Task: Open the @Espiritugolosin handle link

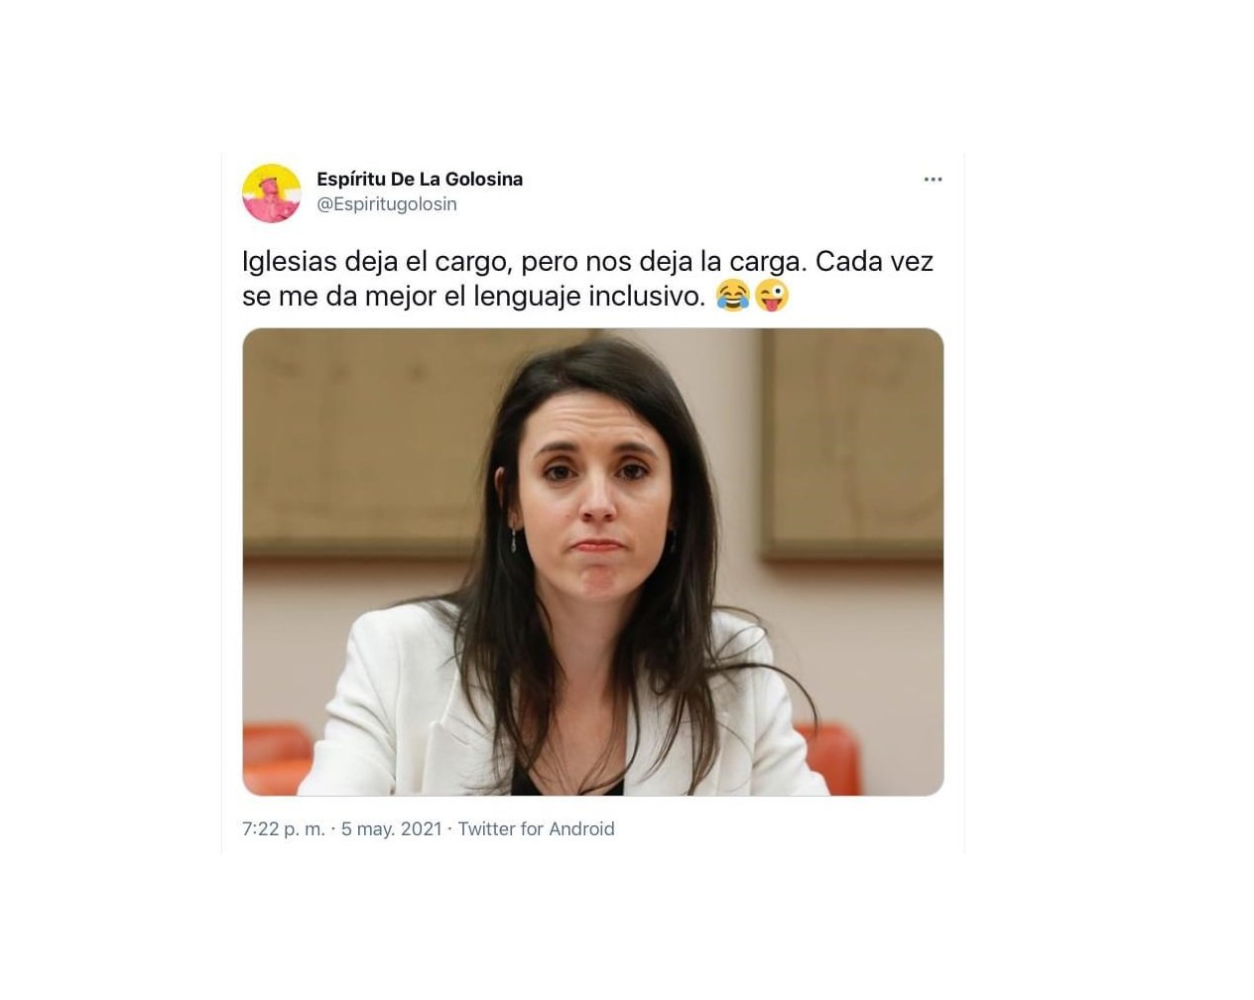Action: coord(387,204)
